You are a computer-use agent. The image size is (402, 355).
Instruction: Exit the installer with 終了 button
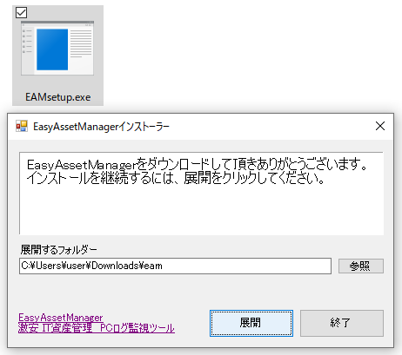tap(342, 323)
